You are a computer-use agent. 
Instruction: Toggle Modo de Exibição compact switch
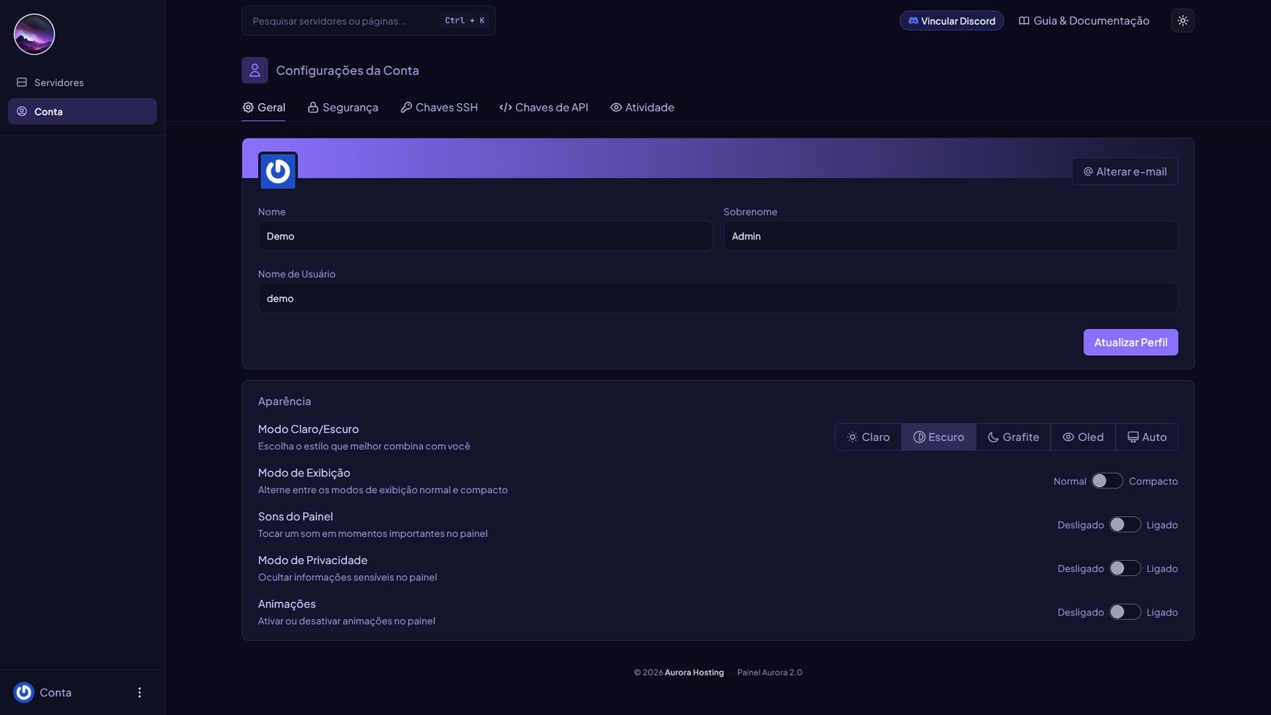click(x=1107, y=481)
